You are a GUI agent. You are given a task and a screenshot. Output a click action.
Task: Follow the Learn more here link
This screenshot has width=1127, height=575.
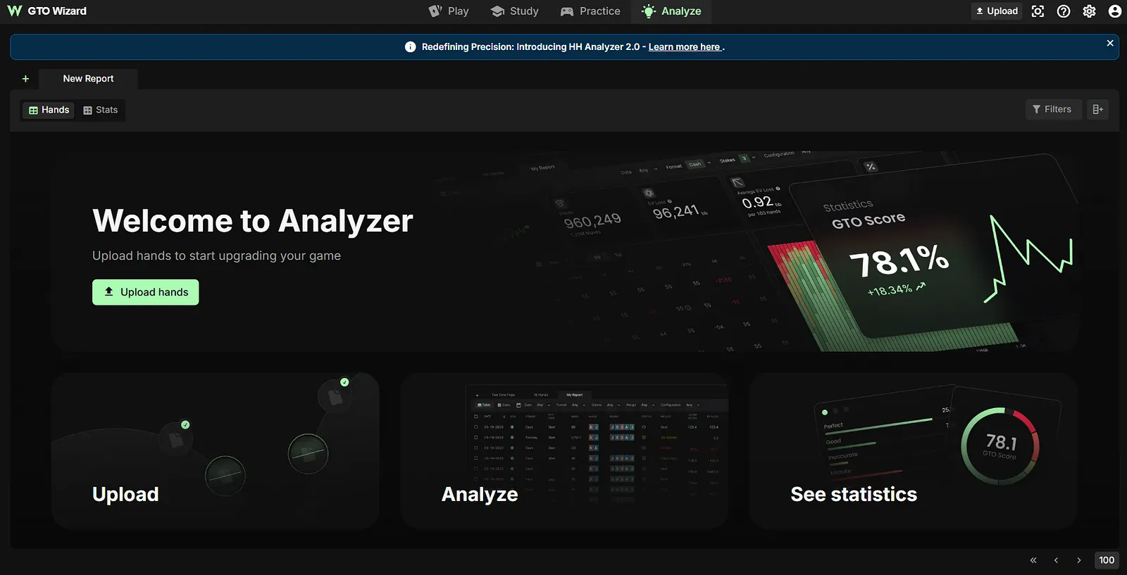684,47
